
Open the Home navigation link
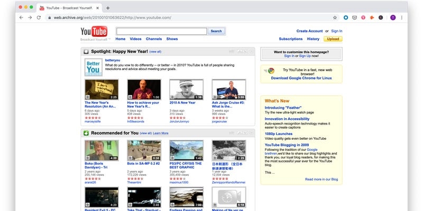pos(121,39)
